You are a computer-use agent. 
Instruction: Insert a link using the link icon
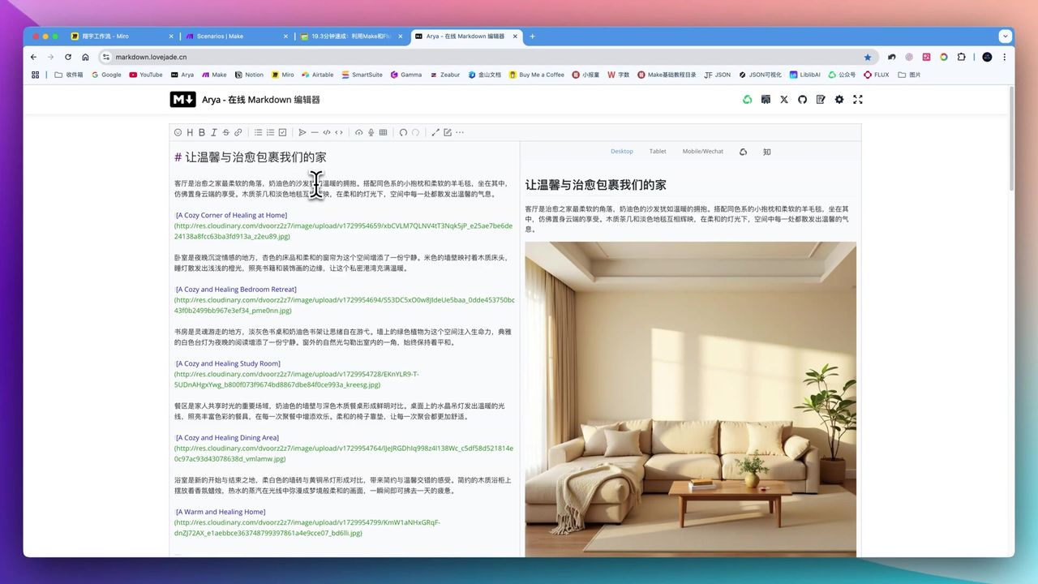[238, 132]
